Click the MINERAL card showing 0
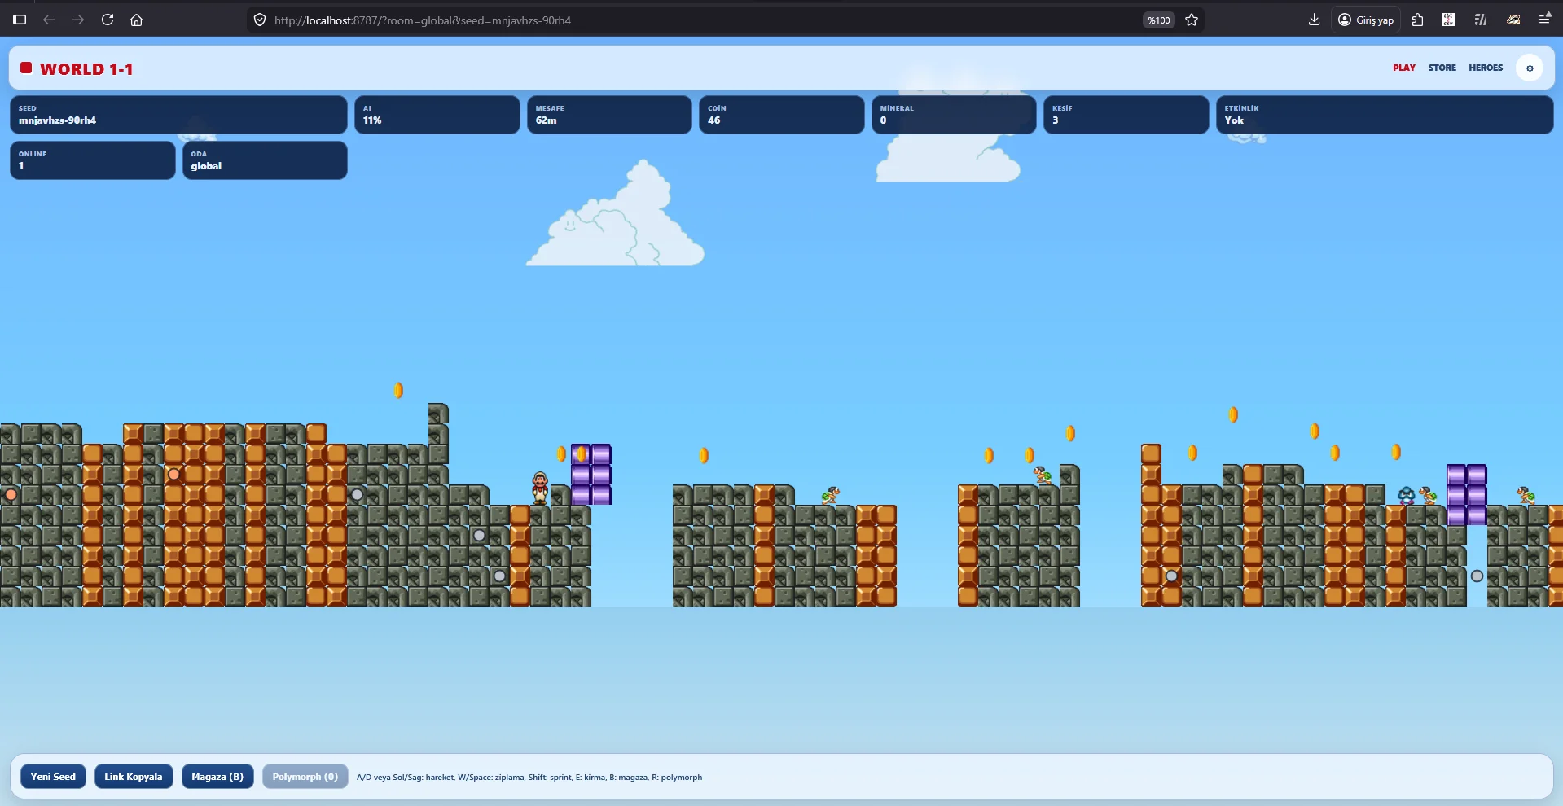This screenshot has height=806, width=1563. pos(954,115)
